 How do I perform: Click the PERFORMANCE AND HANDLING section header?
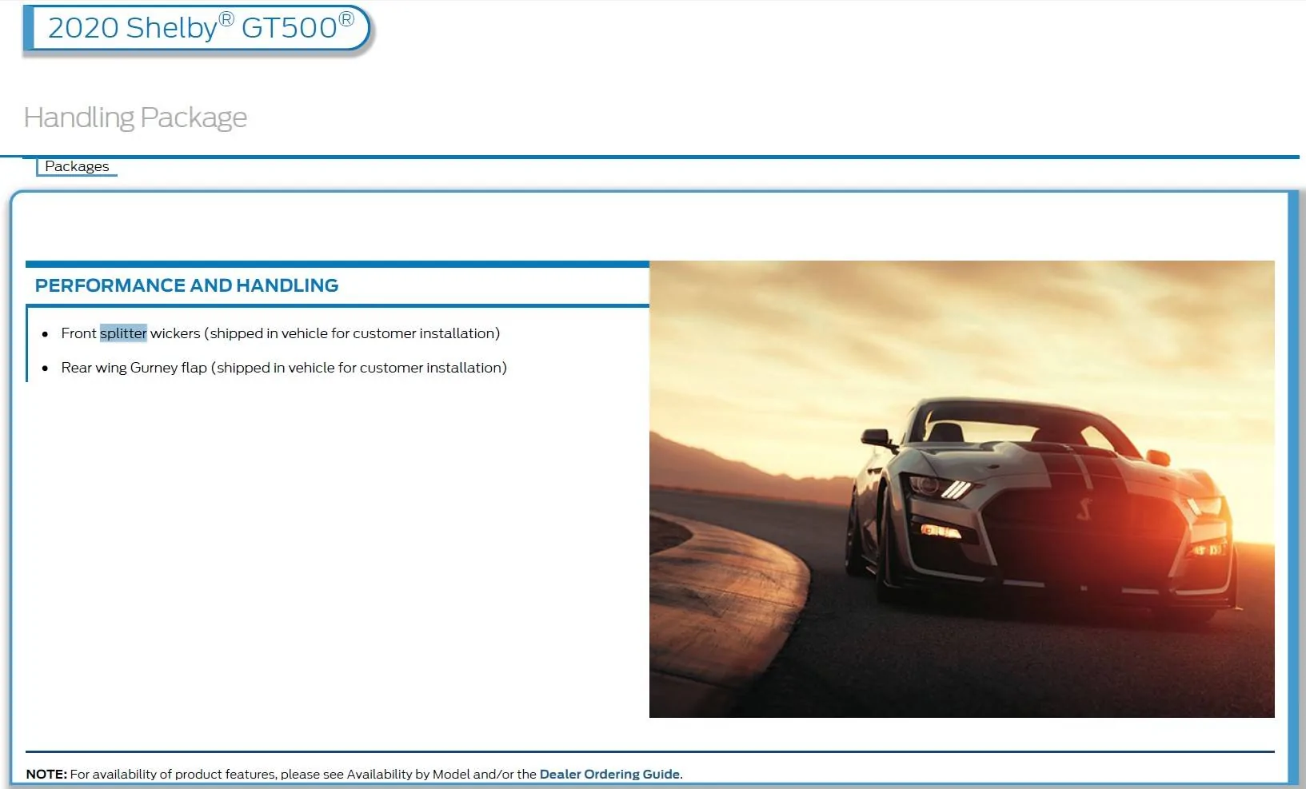[186, 285]
